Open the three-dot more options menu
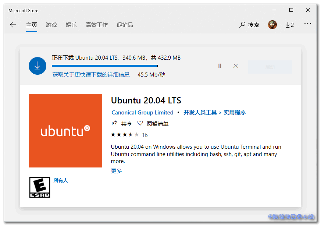 click(308, 24)
